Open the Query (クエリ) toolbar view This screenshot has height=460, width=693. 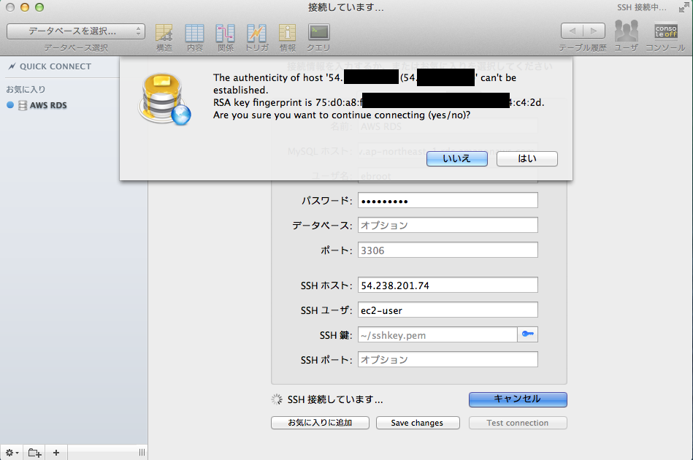click(318, 37)
